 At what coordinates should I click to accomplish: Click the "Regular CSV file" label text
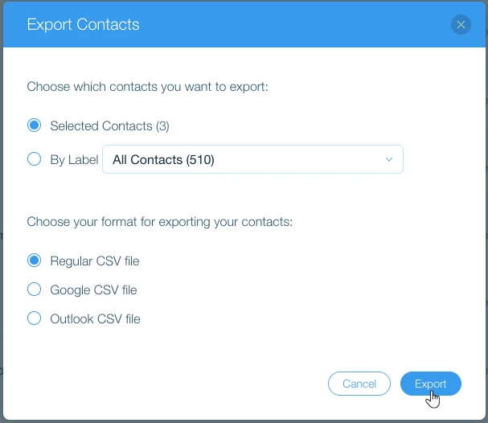tap(95, 261)
